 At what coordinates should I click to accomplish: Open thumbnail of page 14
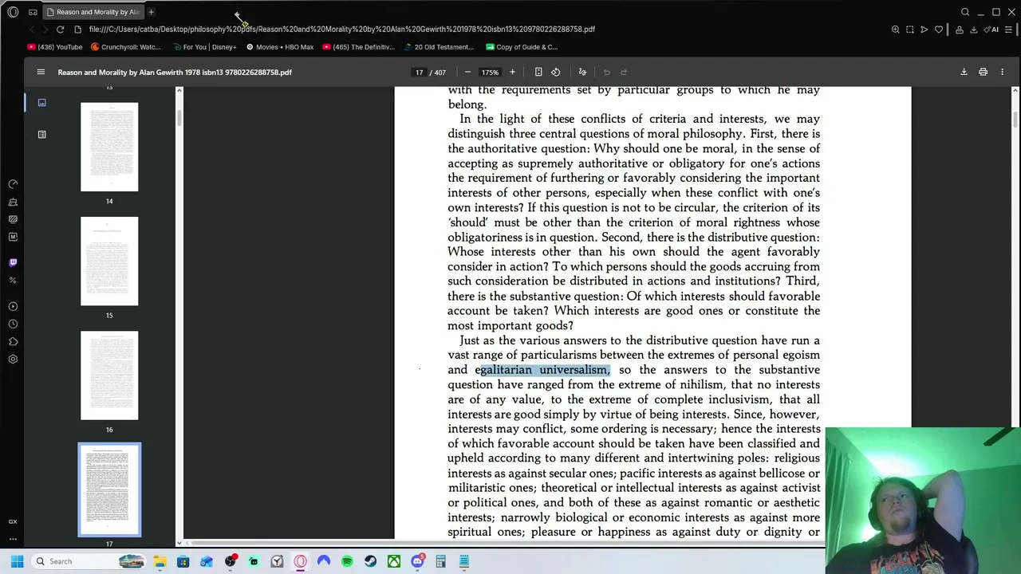point(109,147)
